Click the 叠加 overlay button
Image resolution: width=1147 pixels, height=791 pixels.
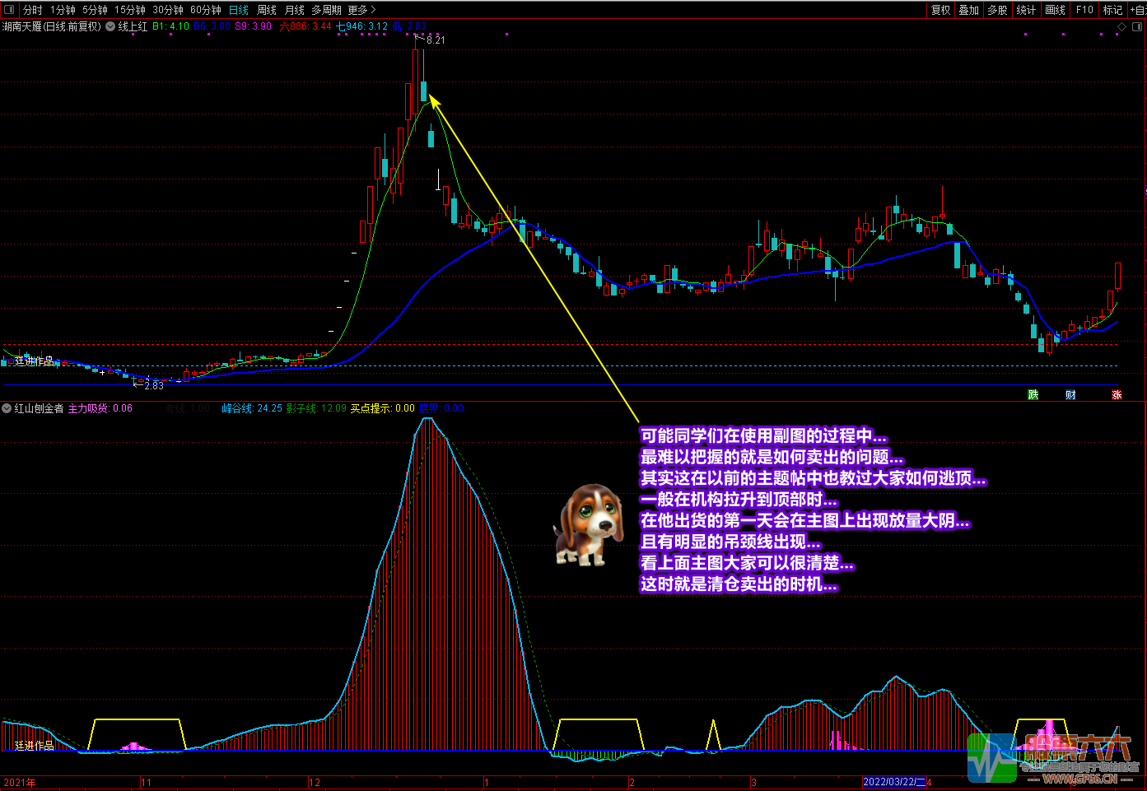968,10
